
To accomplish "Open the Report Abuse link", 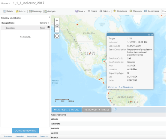I will point(32,136).
